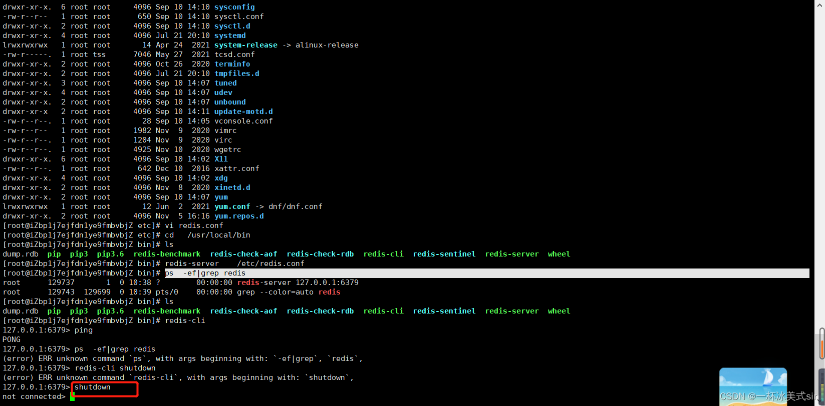Screen dimensions: 825x406
Task: Click the virc file name
Action: point(223,140)
